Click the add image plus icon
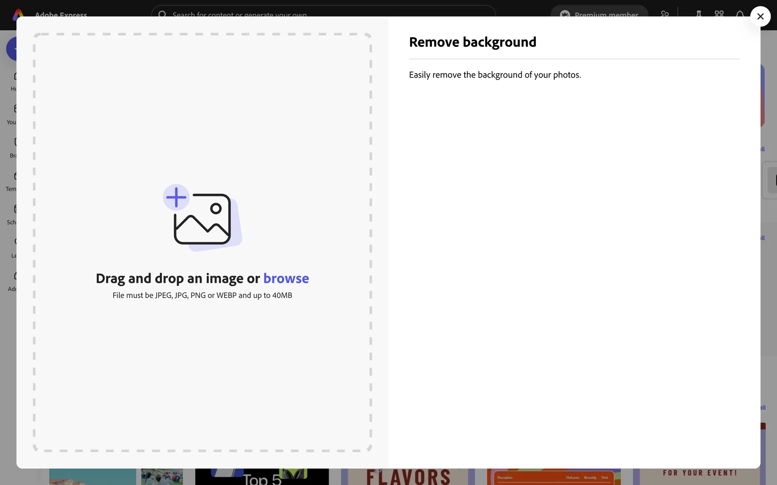Image resolution: width=777 pixels, height=485 pixels. pos(176,198)
